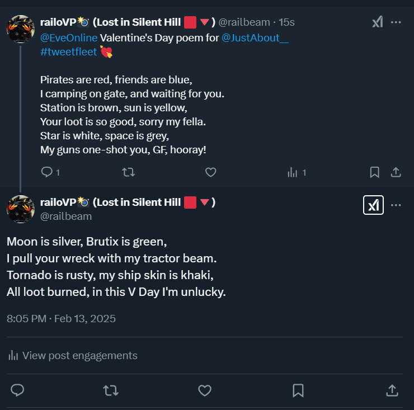Share the first tweet via upload icon
Viewport: 414px width, 410px height.
pyautogui.click(x=396, y=172)
